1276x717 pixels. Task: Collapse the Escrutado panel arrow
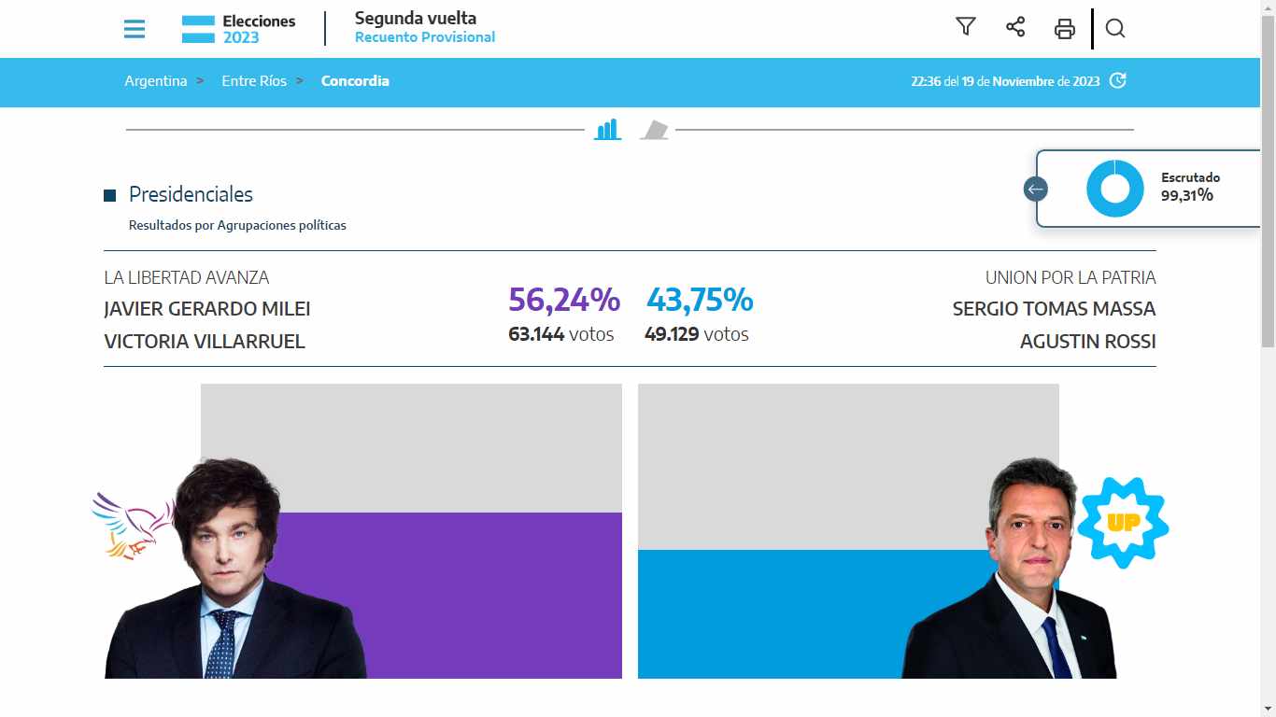1035,190
